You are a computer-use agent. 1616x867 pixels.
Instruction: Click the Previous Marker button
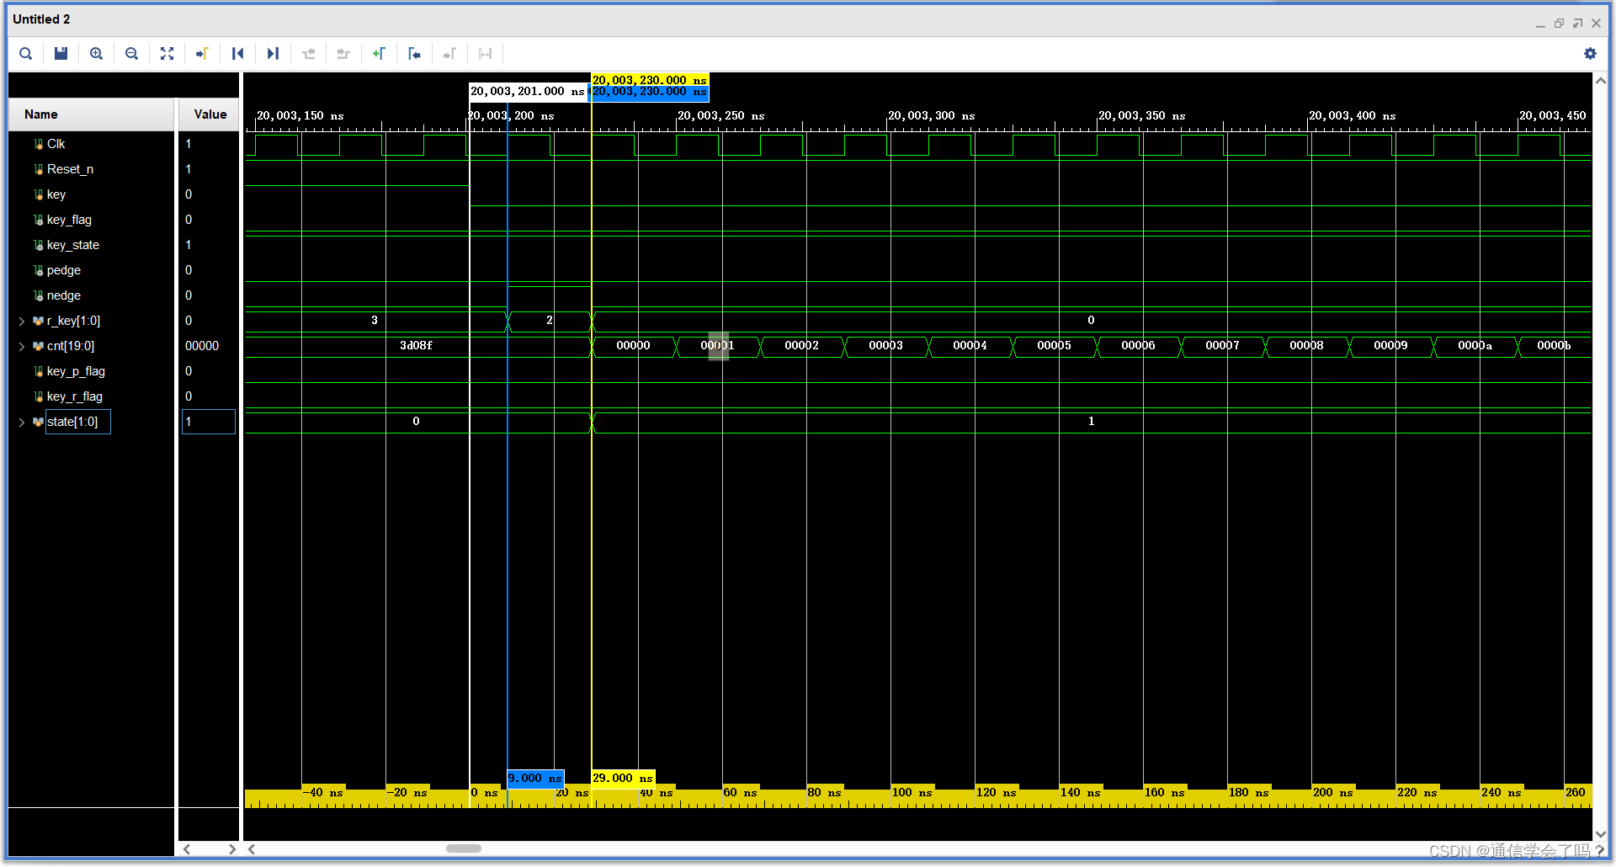[x=414, y=54]
